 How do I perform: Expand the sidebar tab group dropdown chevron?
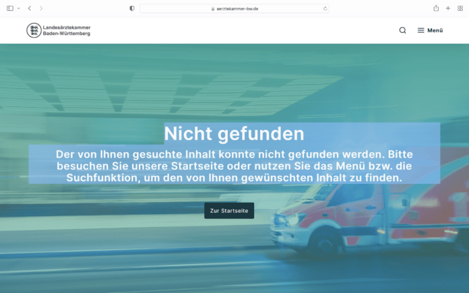tap(18, 8)
